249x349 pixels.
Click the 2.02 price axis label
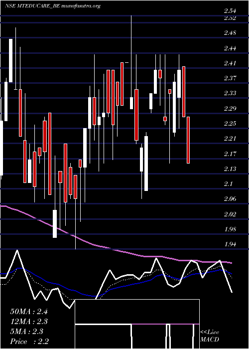coord(230,214)
